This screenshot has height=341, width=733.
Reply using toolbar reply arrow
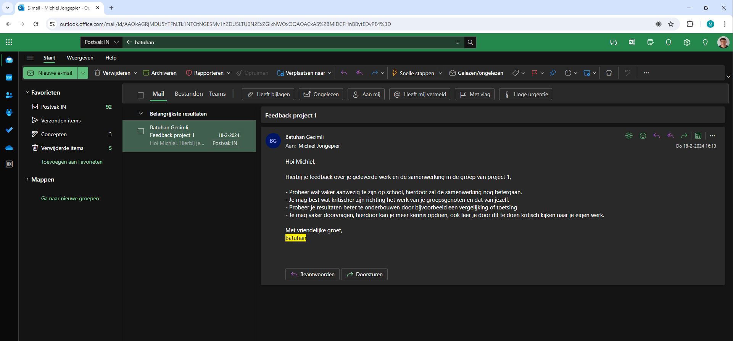tap(344, 73)
